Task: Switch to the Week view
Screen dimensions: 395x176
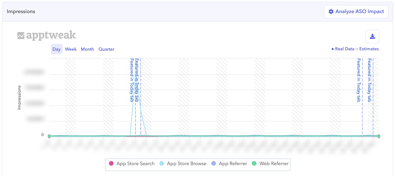Action: tap(70, 49)
